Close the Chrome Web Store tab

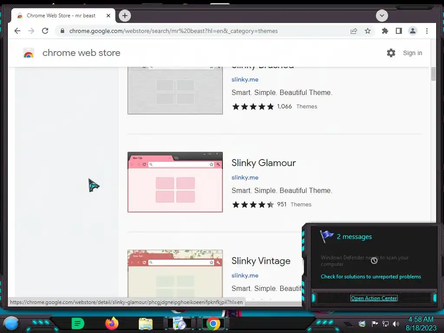[108, 16]
